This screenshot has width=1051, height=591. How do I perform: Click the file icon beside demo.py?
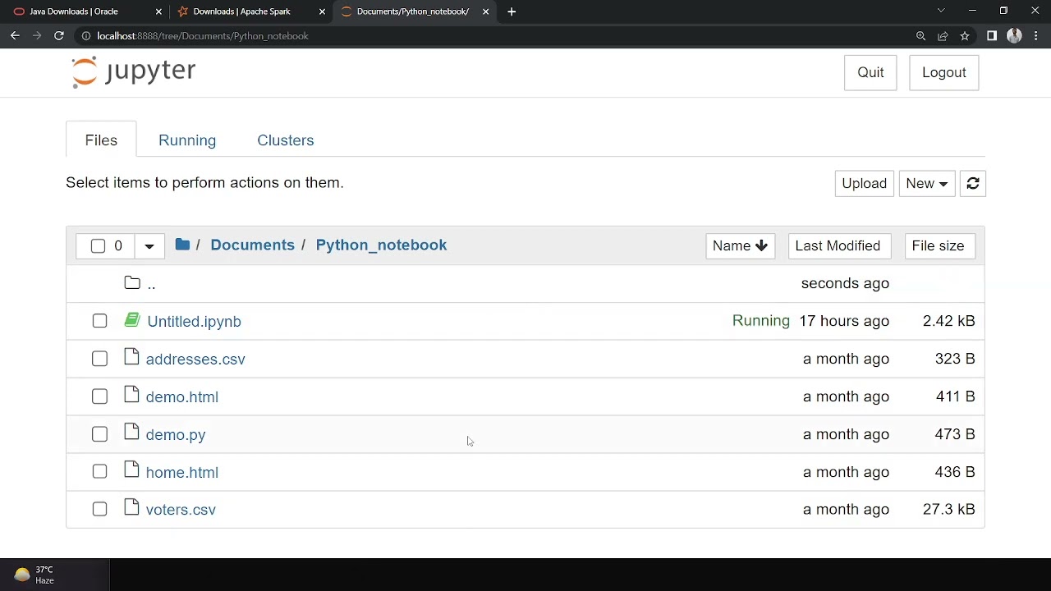point(131,433)
